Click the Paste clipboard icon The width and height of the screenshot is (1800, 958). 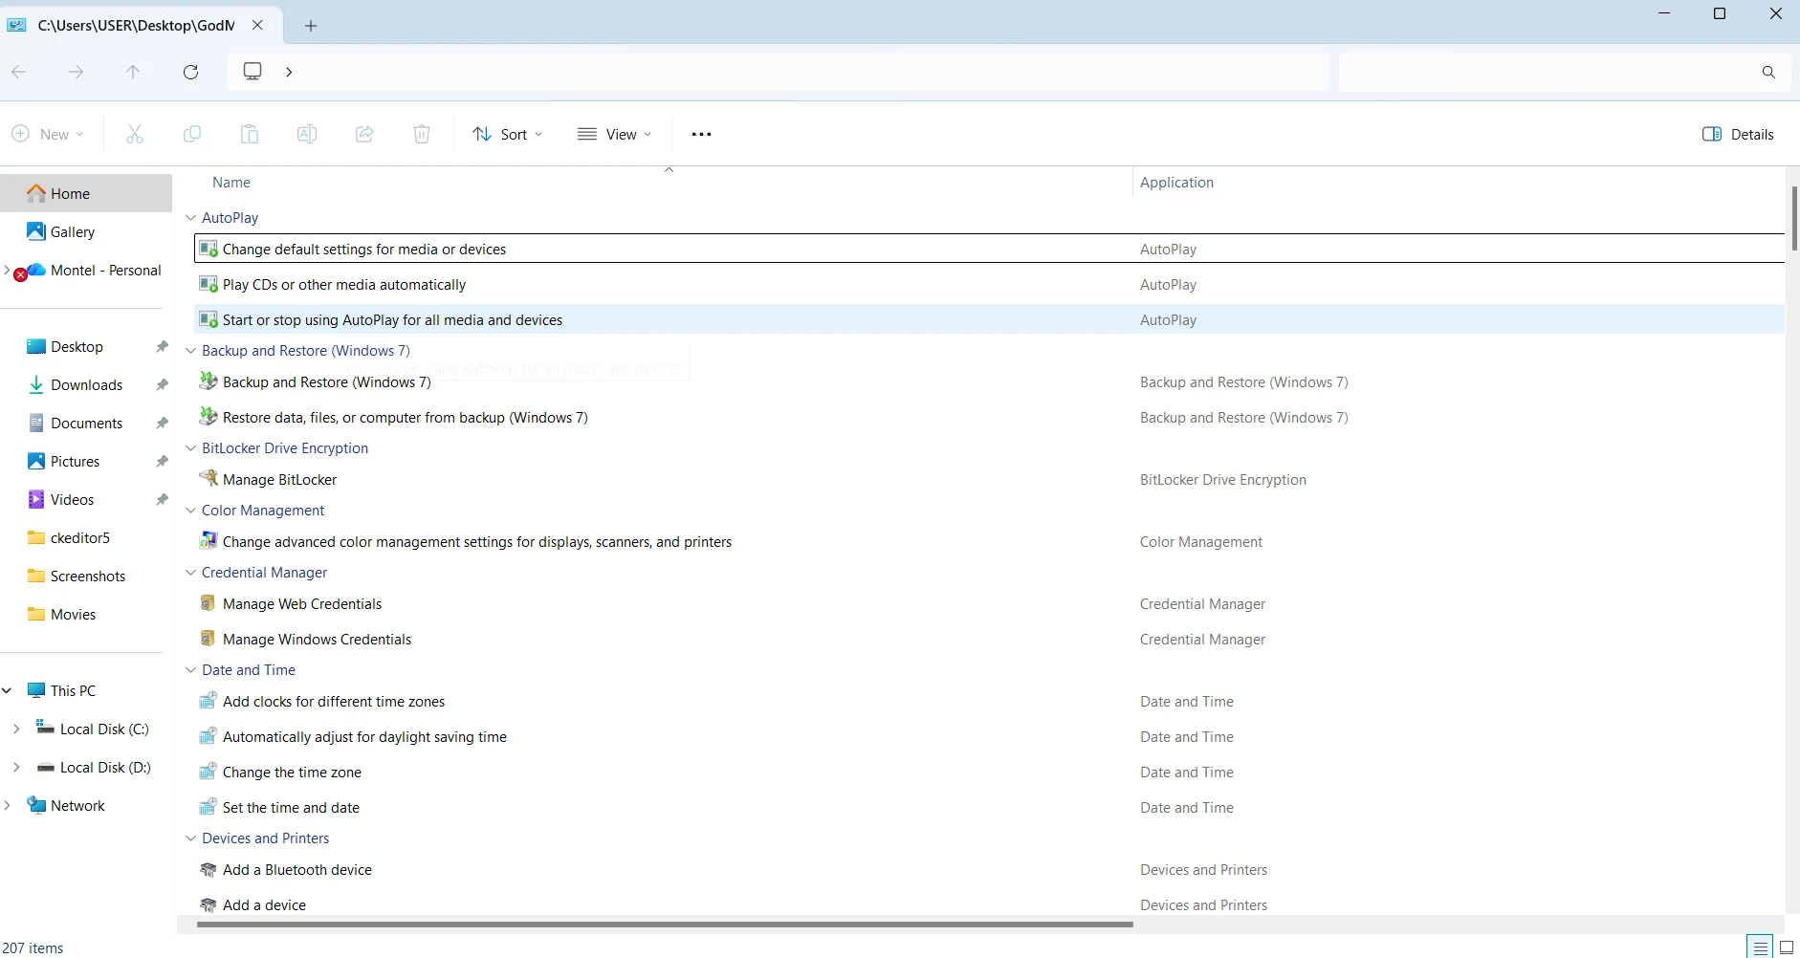pos(250,134)
